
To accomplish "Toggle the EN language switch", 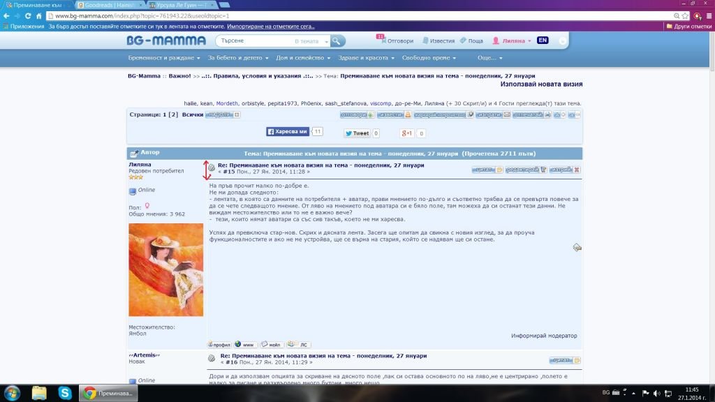I will 543,40.
